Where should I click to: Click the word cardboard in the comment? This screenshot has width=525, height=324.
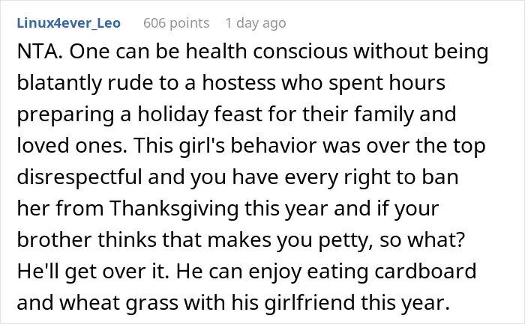pyautogui.click(x=425, y=271)
